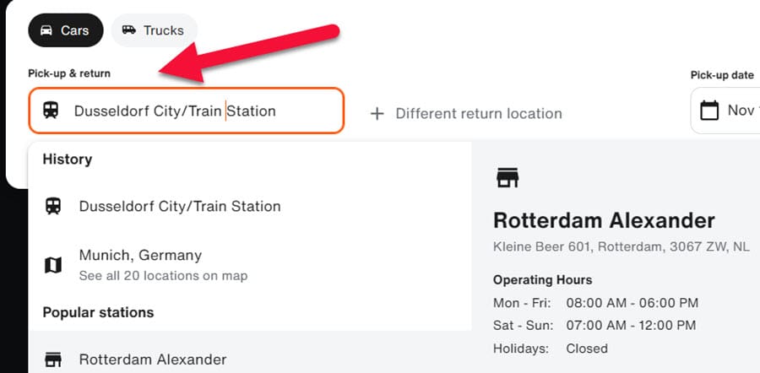
Task: Click Rotterdam Alexander station heading
Action: click(604, 221)
